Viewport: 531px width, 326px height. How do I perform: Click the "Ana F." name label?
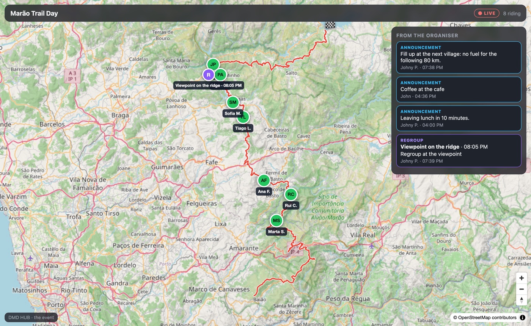[x=264, y=191]
